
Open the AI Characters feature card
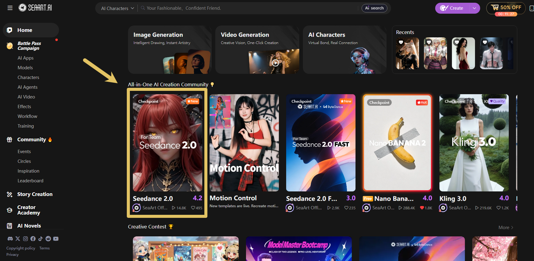[345, 50]
